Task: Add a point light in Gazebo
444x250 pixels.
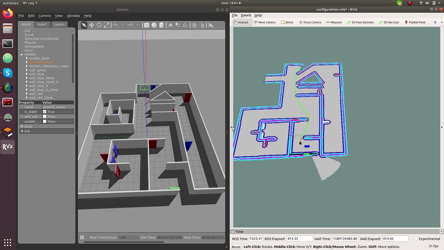Action: 170,25
